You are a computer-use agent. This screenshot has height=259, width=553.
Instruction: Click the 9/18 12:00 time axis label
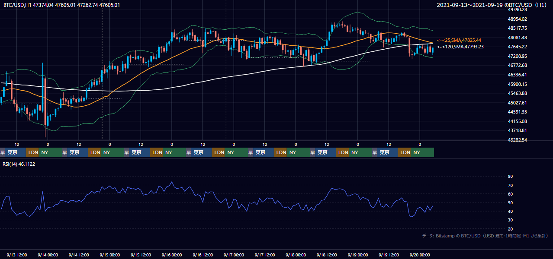point(327,255)
